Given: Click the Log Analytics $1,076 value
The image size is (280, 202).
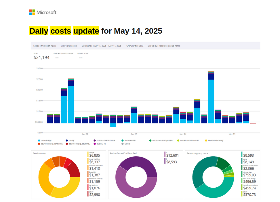Looking at the screenshot, I should coord(95,188).
